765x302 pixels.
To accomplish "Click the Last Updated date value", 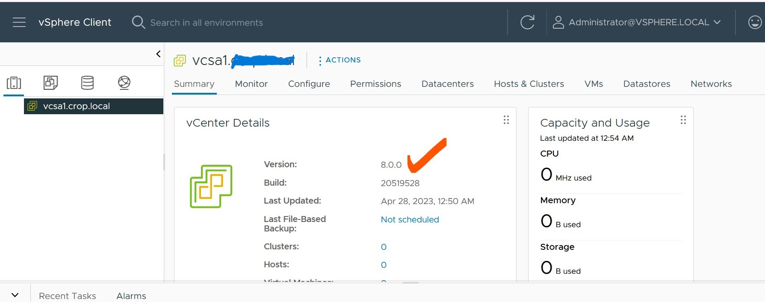I will point(427,201).
